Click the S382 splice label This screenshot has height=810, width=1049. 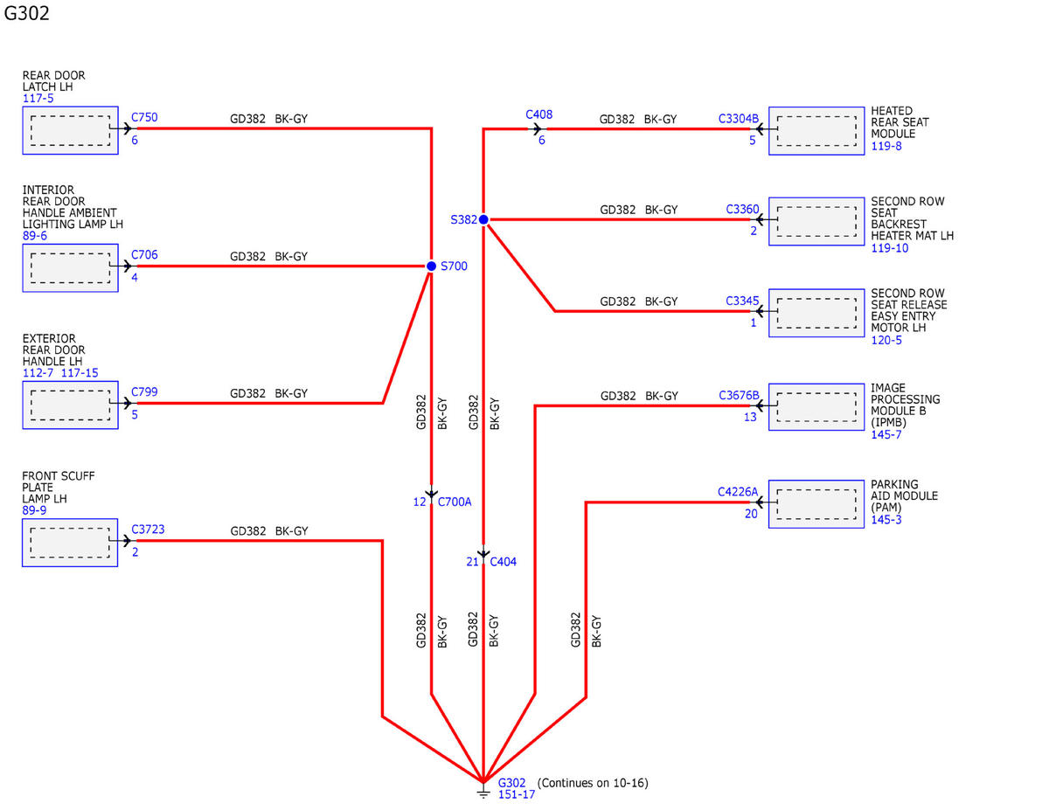(x=463, y=220)
